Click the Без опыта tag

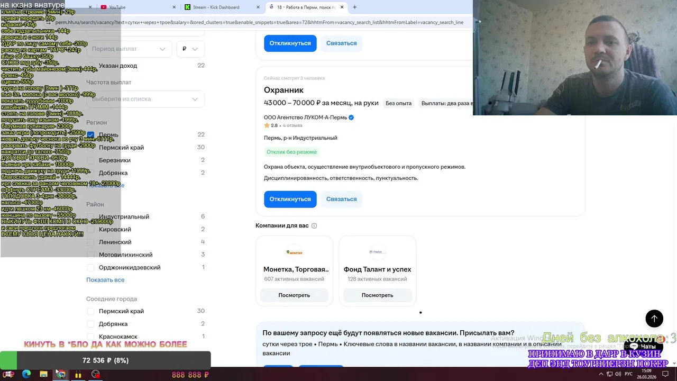coord(399,104)
